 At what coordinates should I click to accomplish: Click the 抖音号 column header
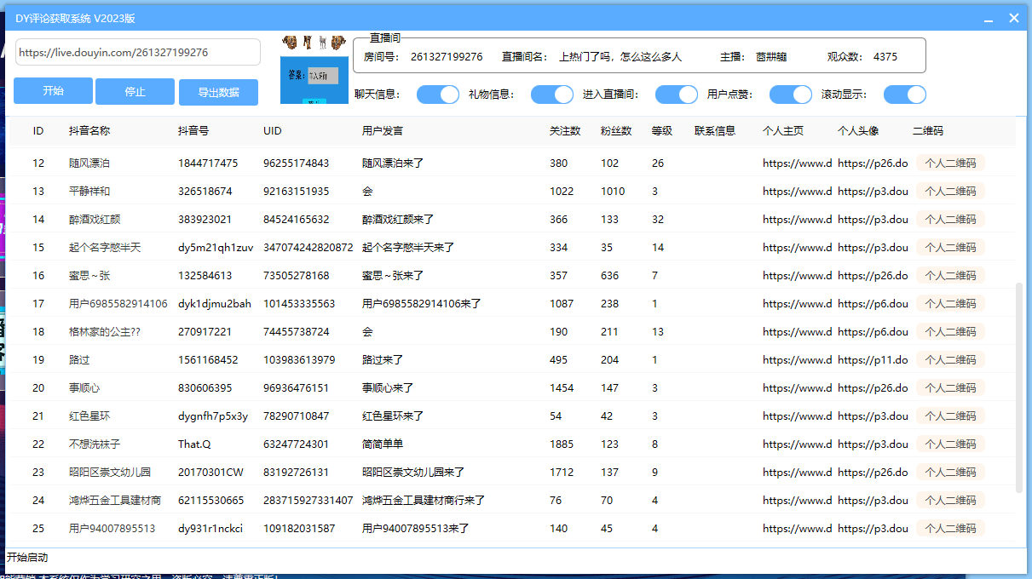tap(193, 131)
